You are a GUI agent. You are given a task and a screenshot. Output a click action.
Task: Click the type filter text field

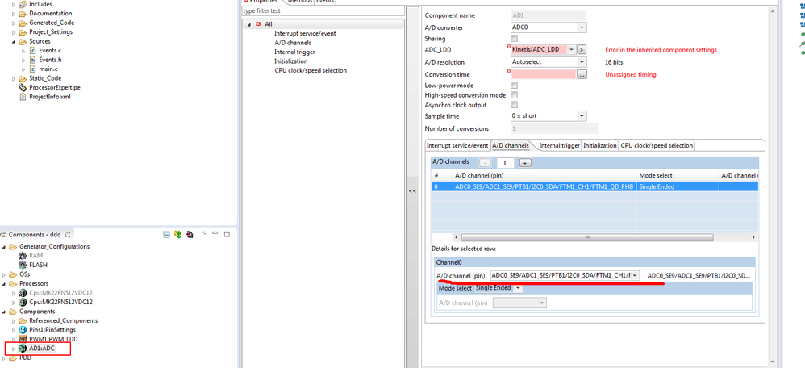323,10
